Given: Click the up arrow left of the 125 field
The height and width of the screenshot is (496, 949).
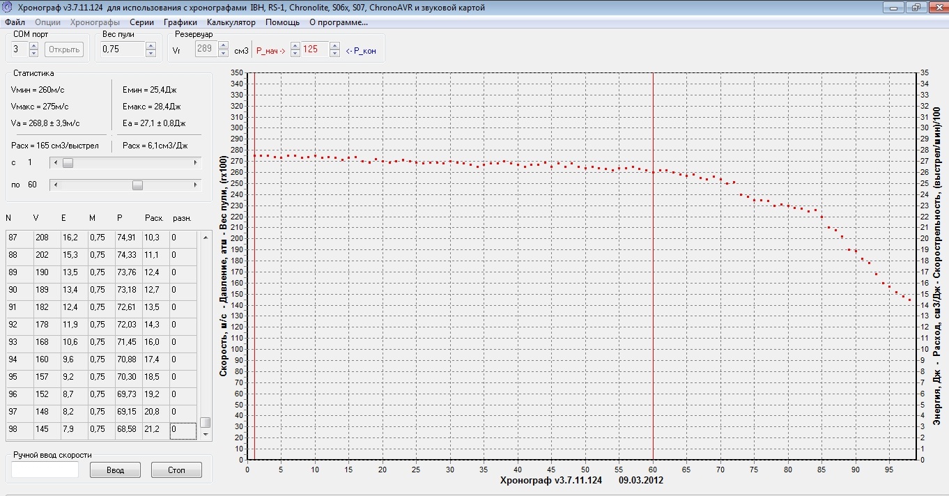Looking at the screenshot, I should pyautogui.click(x=295, y=46).
